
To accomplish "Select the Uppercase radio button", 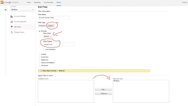I will (39, 60).
